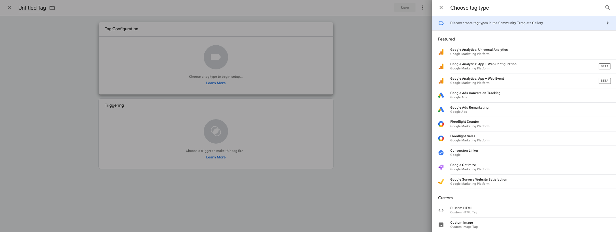Click the Save button
The image size is (616, 232).
click(x=405, y=8)
